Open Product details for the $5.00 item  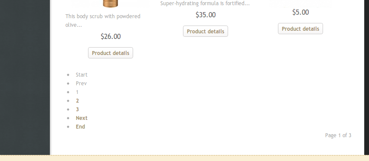pos(300,29)
